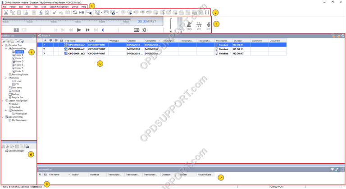Select the Waiting List tree item
The width and height of the screenshot is (346, 189).
(21, 114)
